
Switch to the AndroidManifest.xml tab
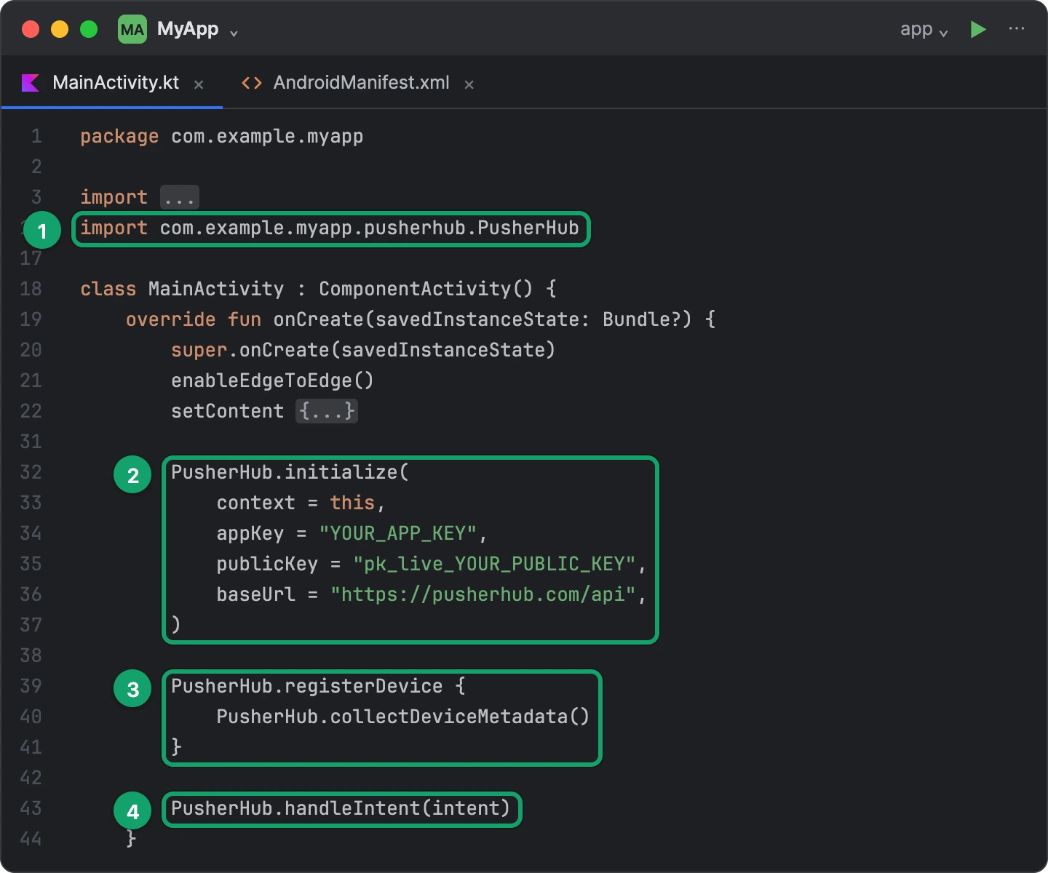[x=361, y=83]
